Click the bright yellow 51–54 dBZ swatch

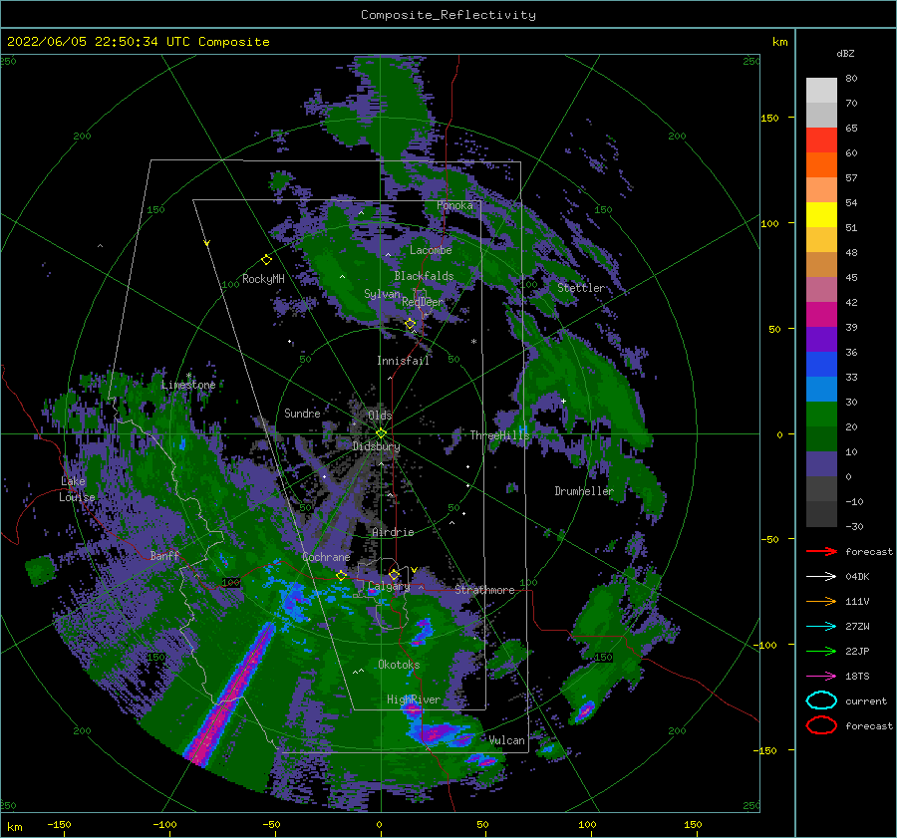[x=821, y=214]
